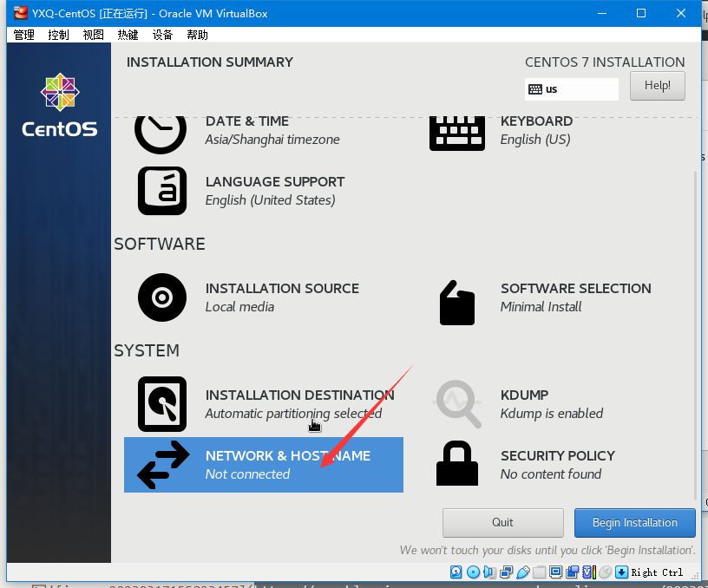Open the Date & Time clock icon
Viewport: 708px width, 588px height.
click(161, 131)
